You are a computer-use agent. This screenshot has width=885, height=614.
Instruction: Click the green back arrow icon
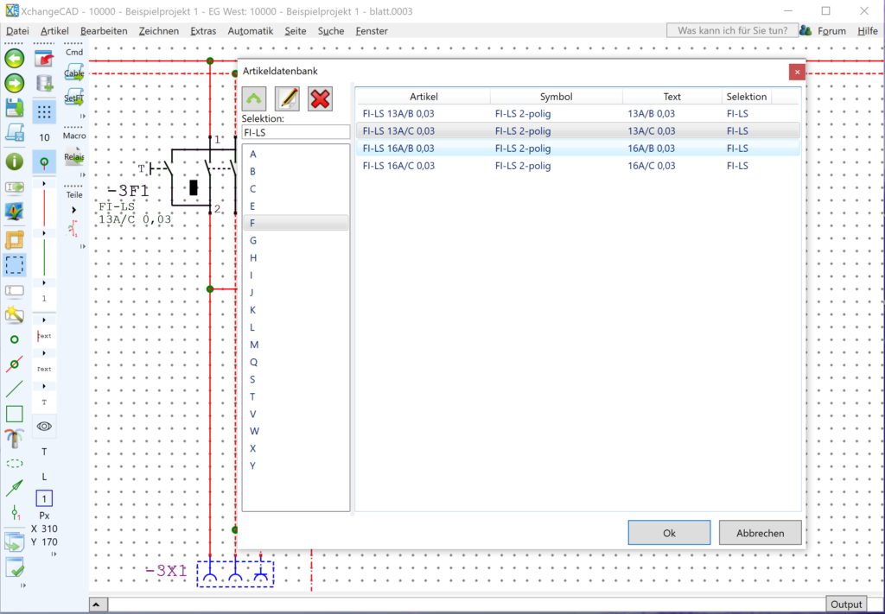(14, 59)
